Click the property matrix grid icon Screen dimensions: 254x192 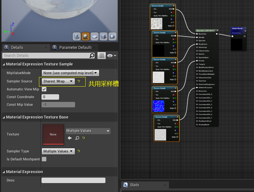(x=102, y=56)
